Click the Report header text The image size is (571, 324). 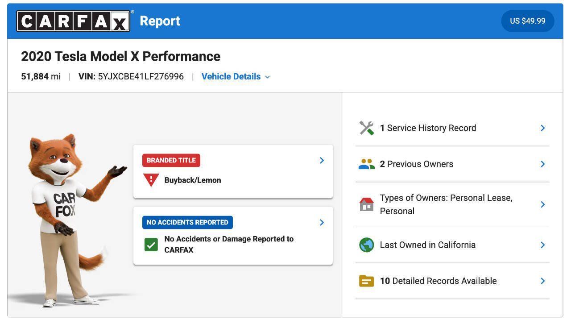pos(160,21)
